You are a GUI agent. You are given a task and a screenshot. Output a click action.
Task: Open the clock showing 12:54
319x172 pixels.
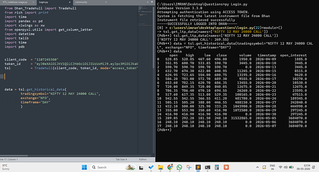(x=303, y=167)
